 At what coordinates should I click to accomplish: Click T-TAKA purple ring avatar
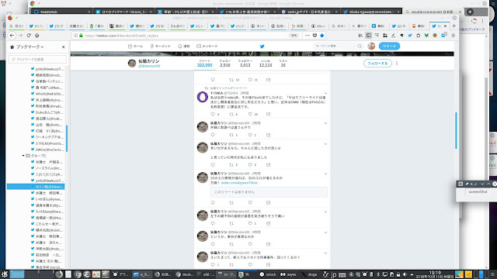[203, 97]
